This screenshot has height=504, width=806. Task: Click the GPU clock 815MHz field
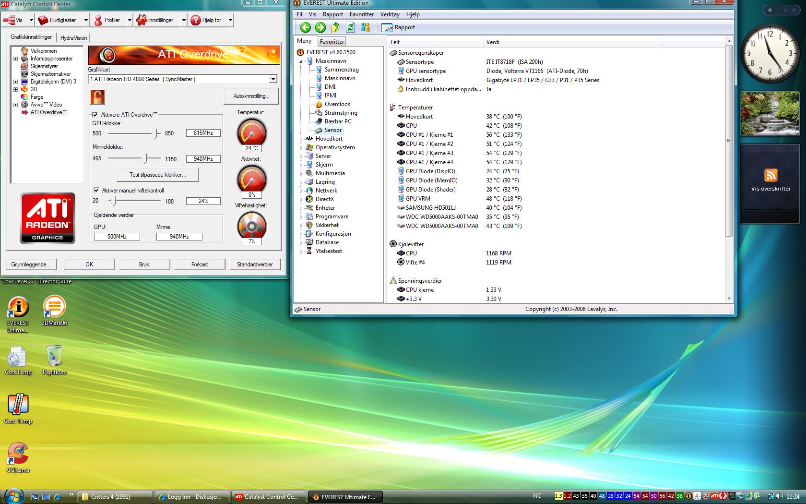click(x=203, y=133)
